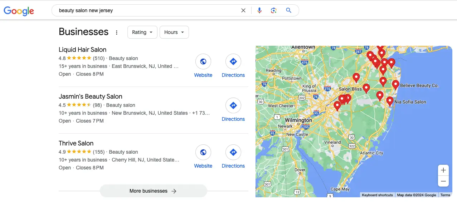The height and width of the screenshot is (203, 457).
Task: Click the Website link under Liquid Hair Salon
Action: point(203,75)
